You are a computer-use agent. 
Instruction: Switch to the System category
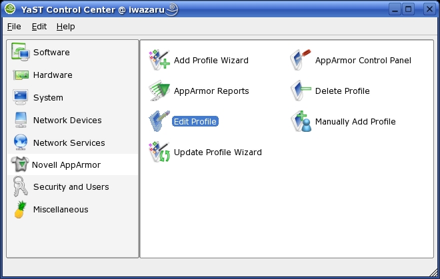click(x=48, y=98)
